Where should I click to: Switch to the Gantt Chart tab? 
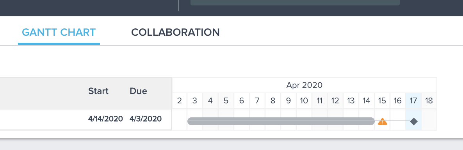pos(59,32)
